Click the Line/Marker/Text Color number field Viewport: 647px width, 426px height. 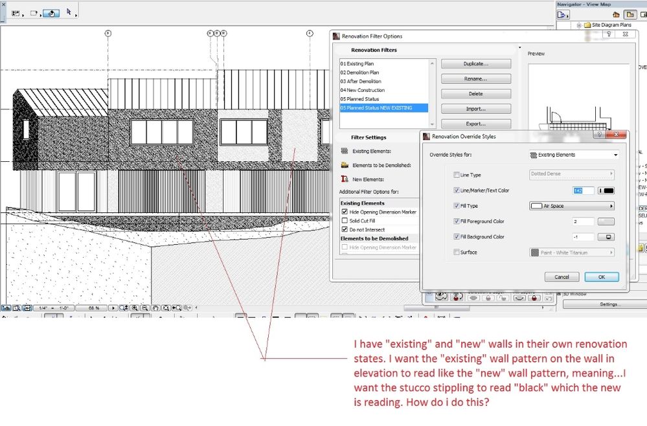pos(584,190)
